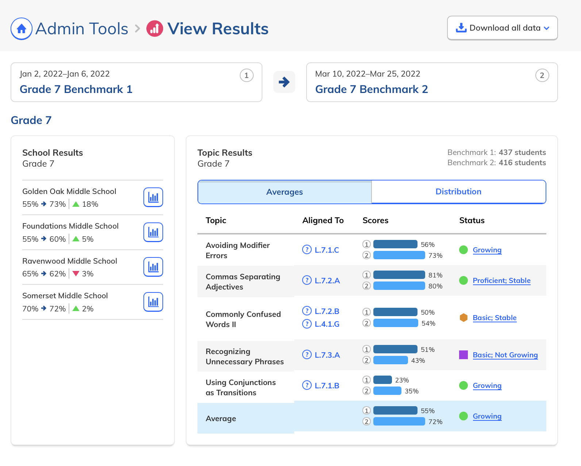
Task: Click the arrow button between the benchmarks
Action: pos(284,82)
